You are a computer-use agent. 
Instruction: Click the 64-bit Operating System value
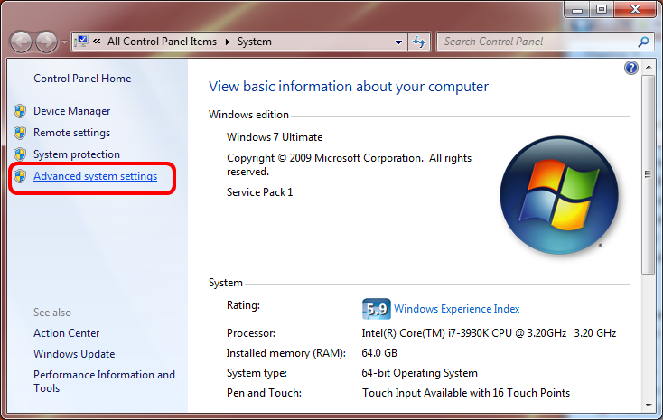(419, 373)
